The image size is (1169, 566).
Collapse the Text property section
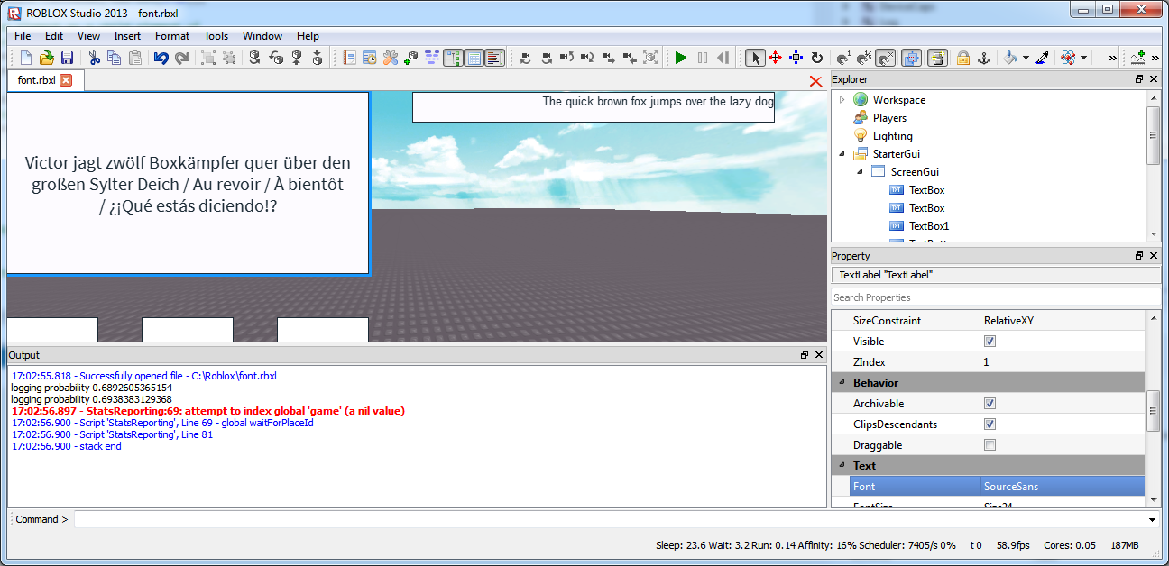click(842, 466)
